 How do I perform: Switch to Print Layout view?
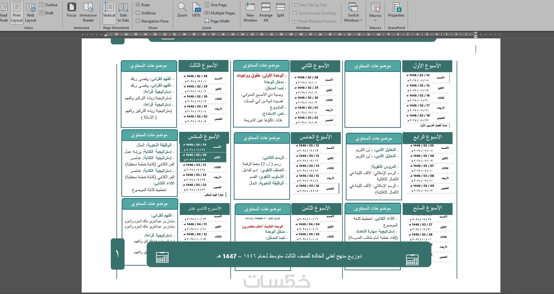(17, 13)
